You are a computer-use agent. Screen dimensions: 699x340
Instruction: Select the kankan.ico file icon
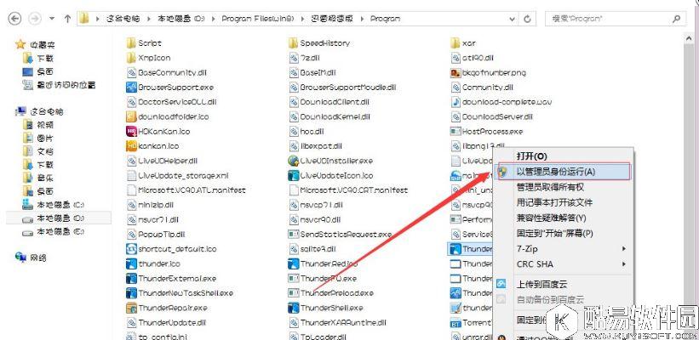131,146
